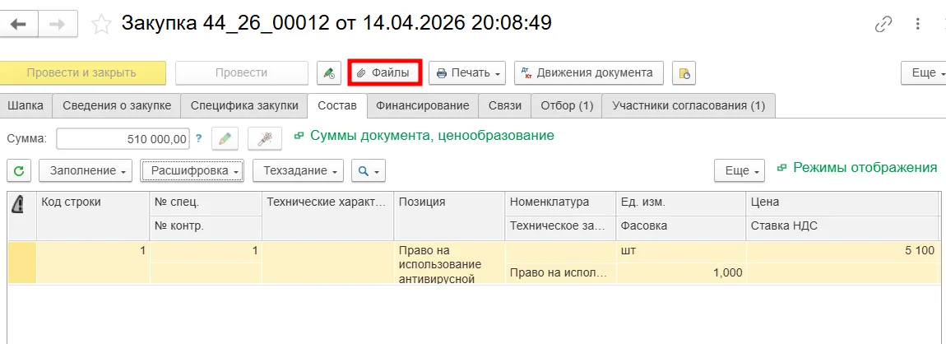Select the Право на испол… technical task cell

coord(560,273)
